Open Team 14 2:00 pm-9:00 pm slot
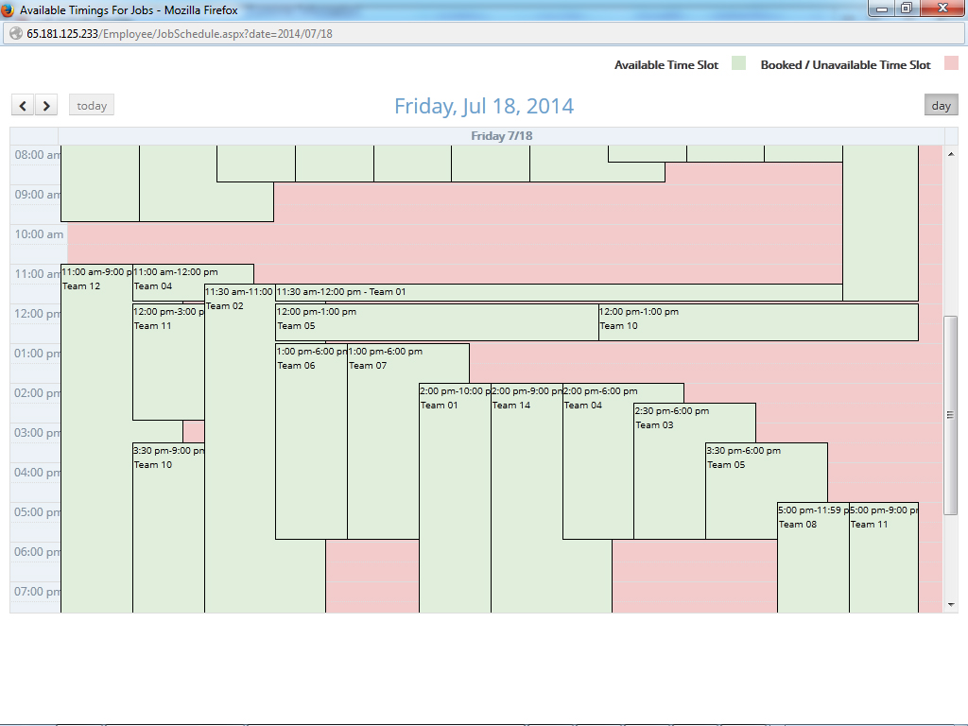Screen dimensions: 968x726 pyautogui.click(x=527, y=497)
